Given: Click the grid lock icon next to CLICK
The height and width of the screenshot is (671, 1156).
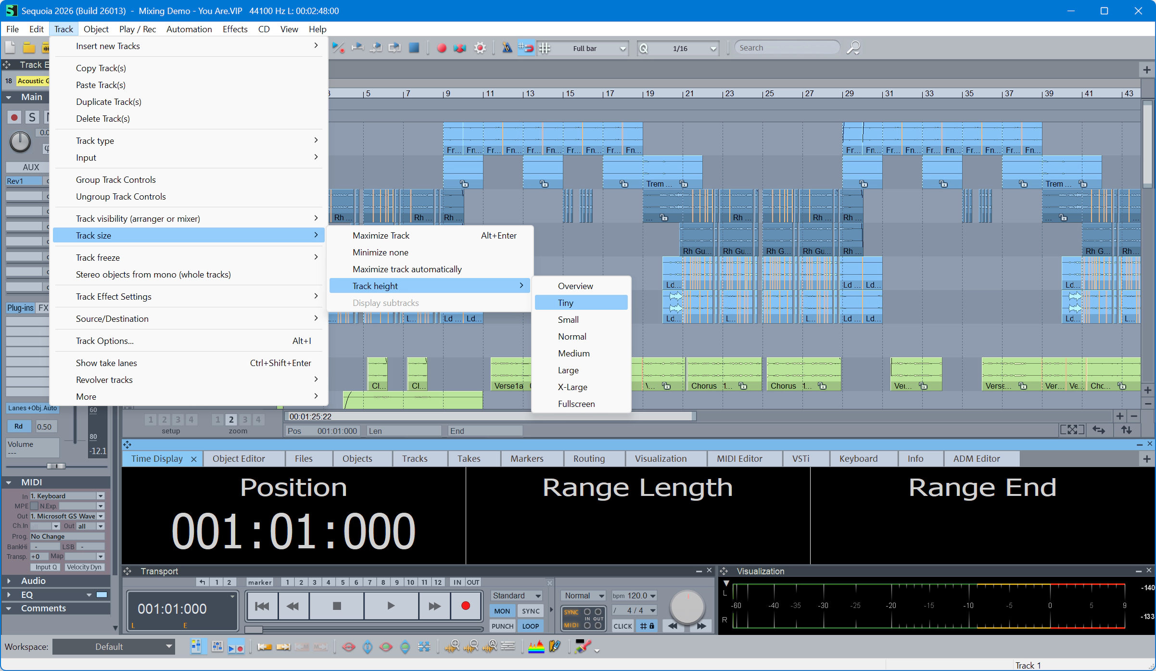Looking at the screenshot, I should click(x=647, y=626).
